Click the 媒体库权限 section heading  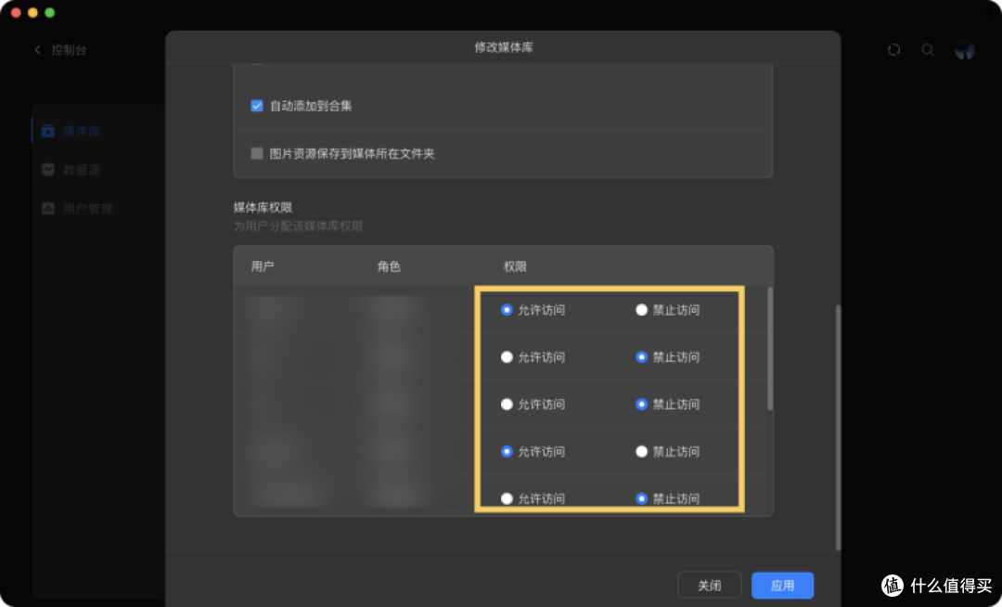[263, 208]
